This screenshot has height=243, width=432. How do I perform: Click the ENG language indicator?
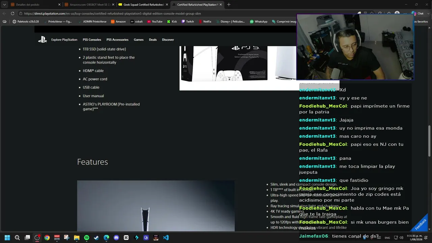pos(387,238)
